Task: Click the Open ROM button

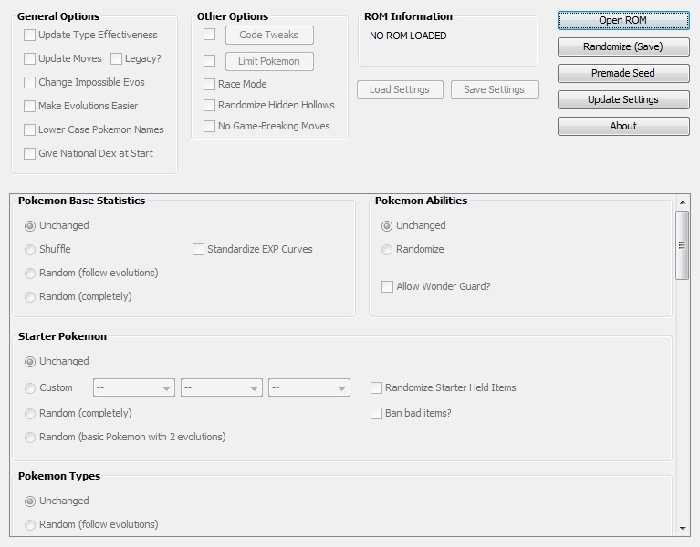Action: 623,20
